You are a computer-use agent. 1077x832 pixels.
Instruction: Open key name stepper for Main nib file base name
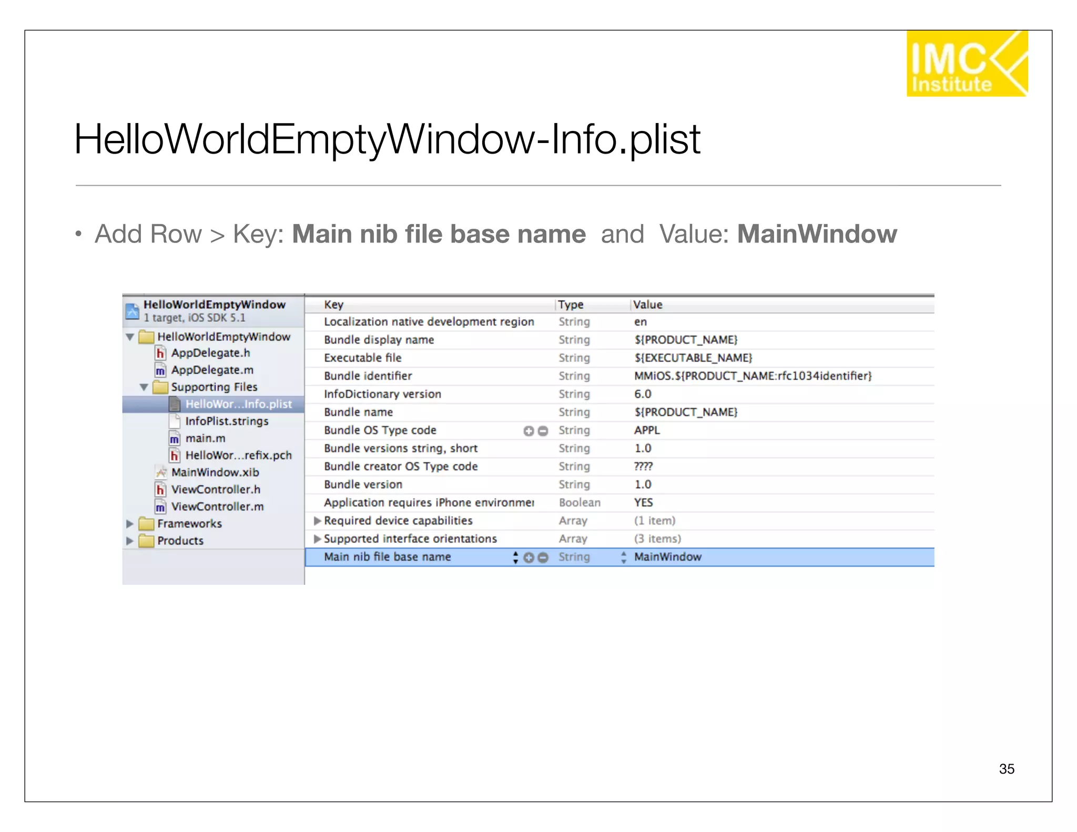[515, 557]
